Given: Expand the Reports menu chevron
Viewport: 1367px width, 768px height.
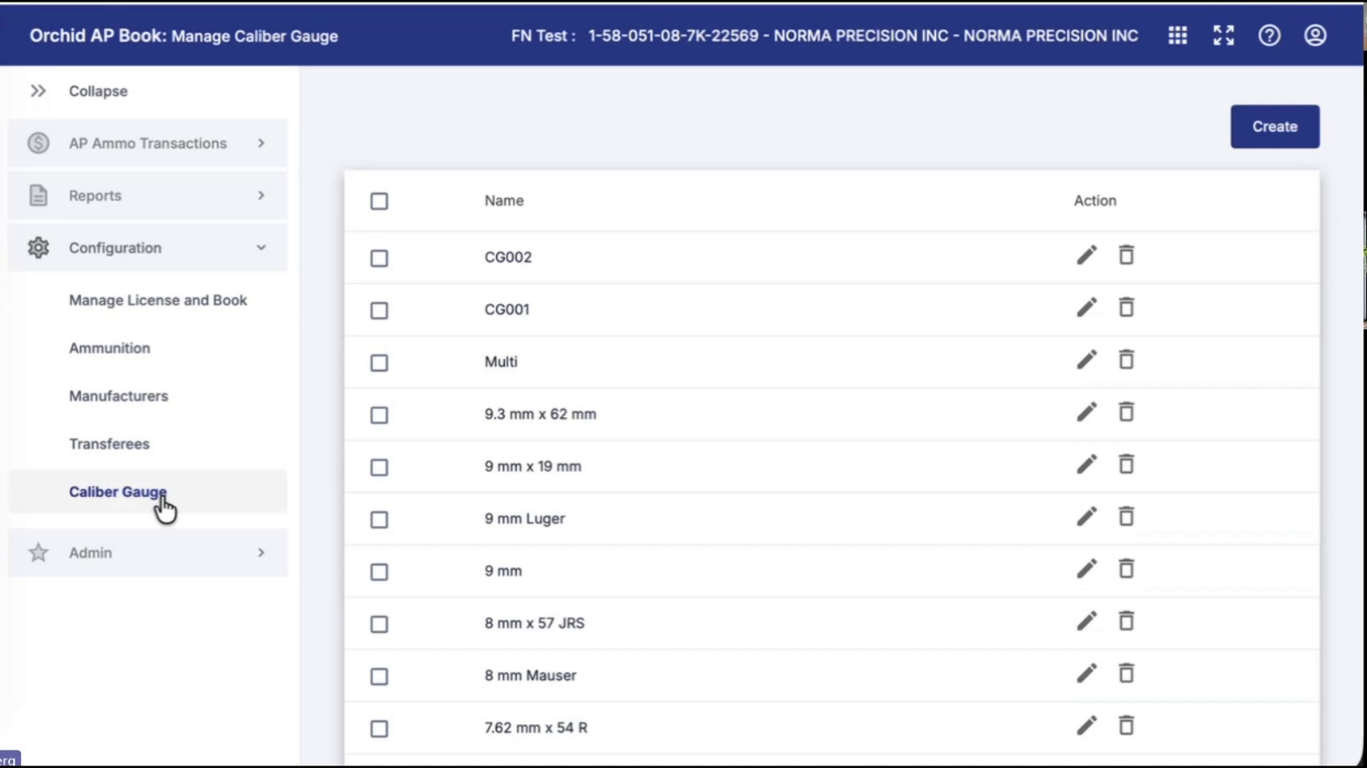Looking at the screenshot, I should coord(261,195).
